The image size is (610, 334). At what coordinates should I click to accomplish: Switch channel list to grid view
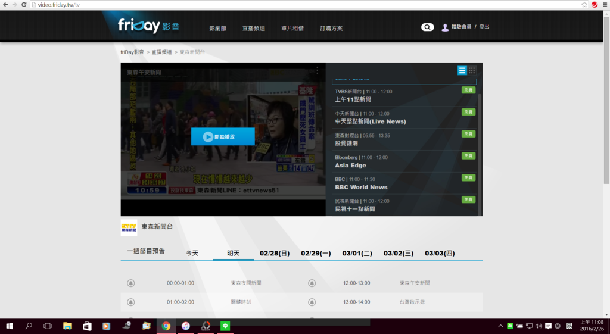point(472,70)
